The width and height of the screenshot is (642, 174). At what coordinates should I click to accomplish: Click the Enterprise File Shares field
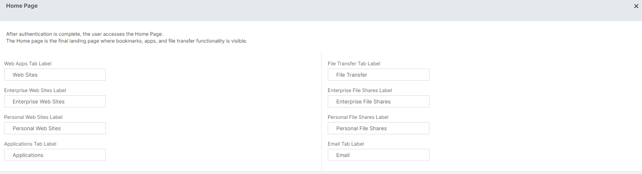[x=379, y=101]
